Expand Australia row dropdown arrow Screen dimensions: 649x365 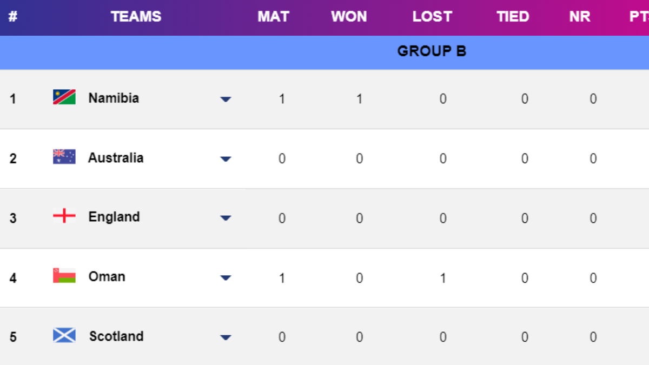pos(226,159)
